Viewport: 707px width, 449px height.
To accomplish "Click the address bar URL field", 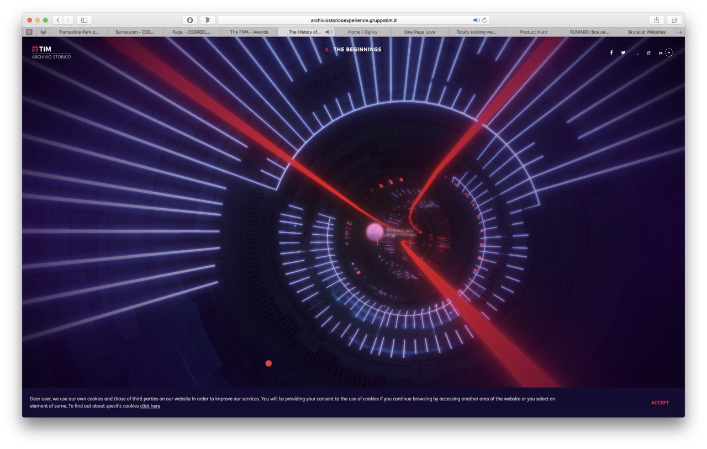I will [x=353, y=20].
